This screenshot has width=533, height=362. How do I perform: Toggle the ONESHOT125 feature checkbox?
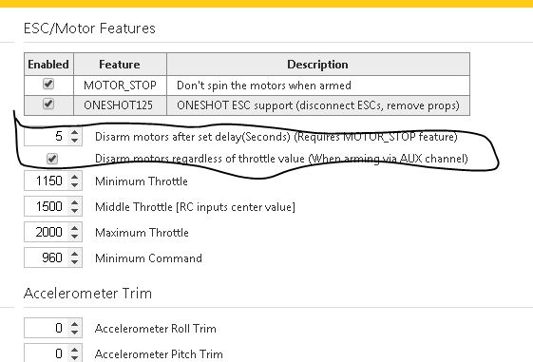[x=48, y=104]
